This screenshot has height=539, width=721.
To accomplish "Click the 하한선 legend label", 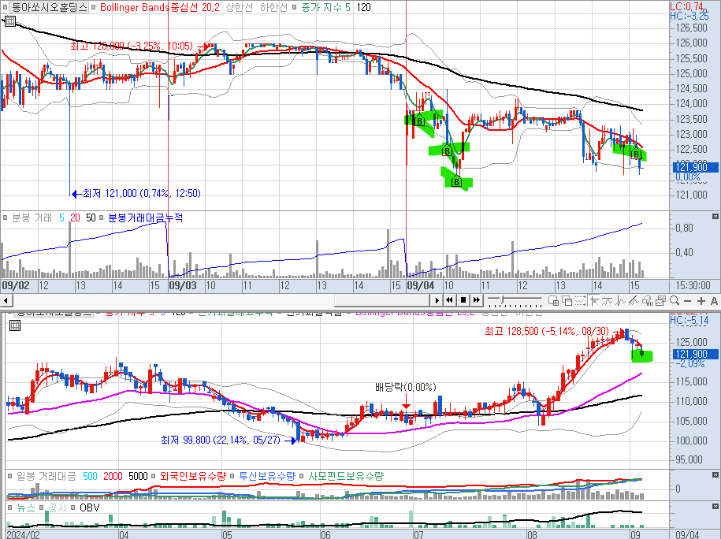I will [x=273, y=7].
